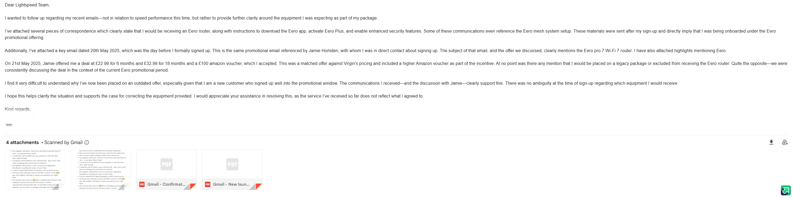The width and height of the screenshot is (793, 198).
Task: Open the green arrow extension icon
Action: (x=785, y=190)
